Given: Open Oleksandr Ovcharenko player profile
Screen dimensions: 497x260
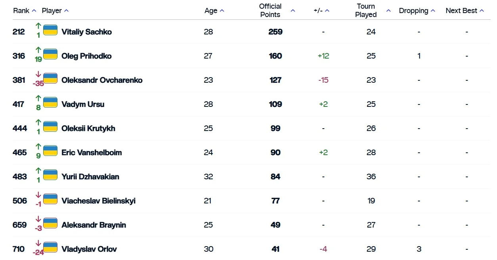Looking at the screenshot, I should (x=102, y=80).
